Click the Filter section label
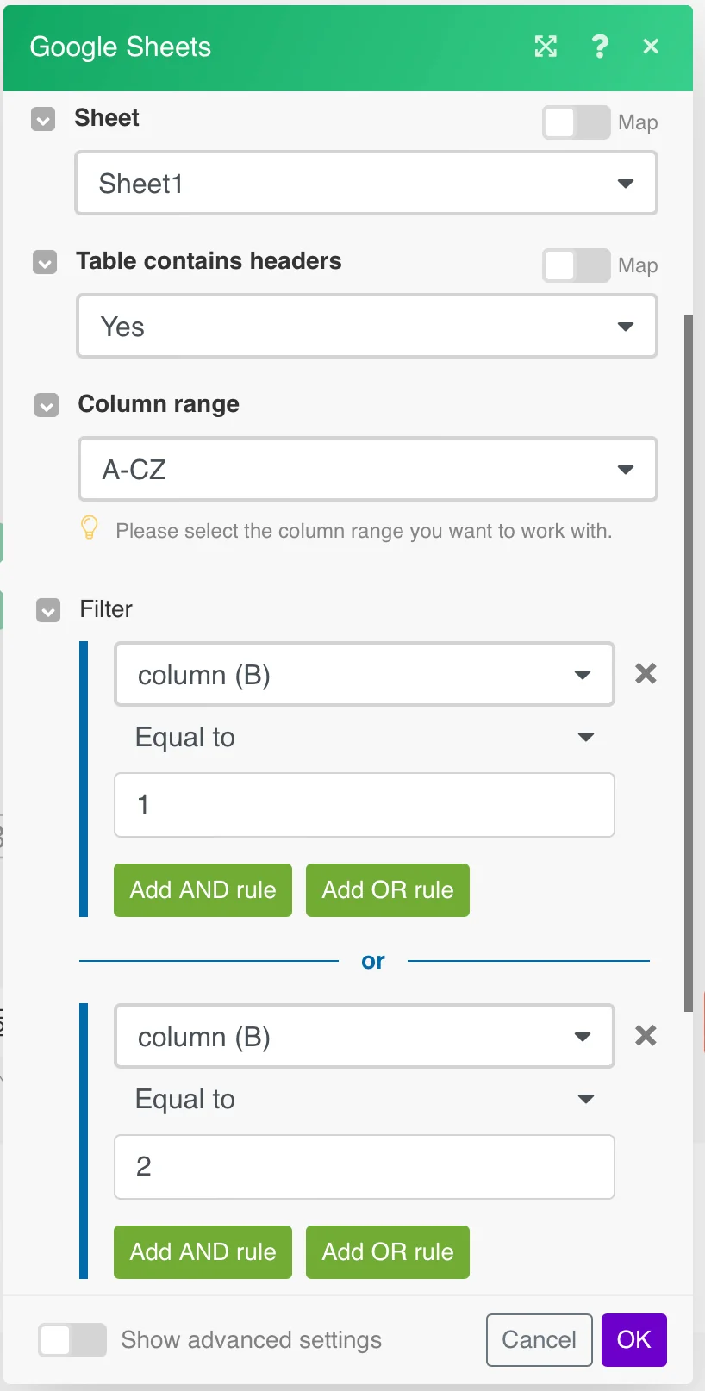The width and height of the screenshot is (705, 1391). (106, 609)
